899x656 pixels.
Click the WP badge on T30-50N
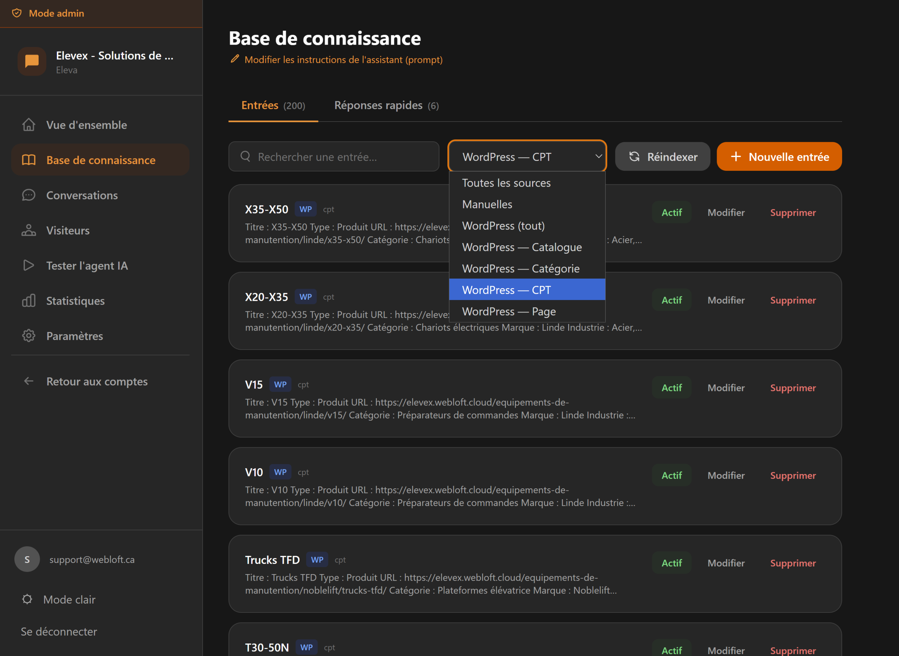307,647
